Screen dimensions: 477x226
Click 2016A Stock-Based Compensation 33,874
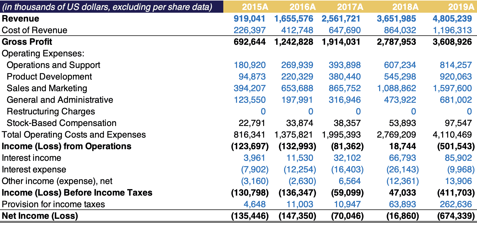pyautogui.click(x=300, y=123)
